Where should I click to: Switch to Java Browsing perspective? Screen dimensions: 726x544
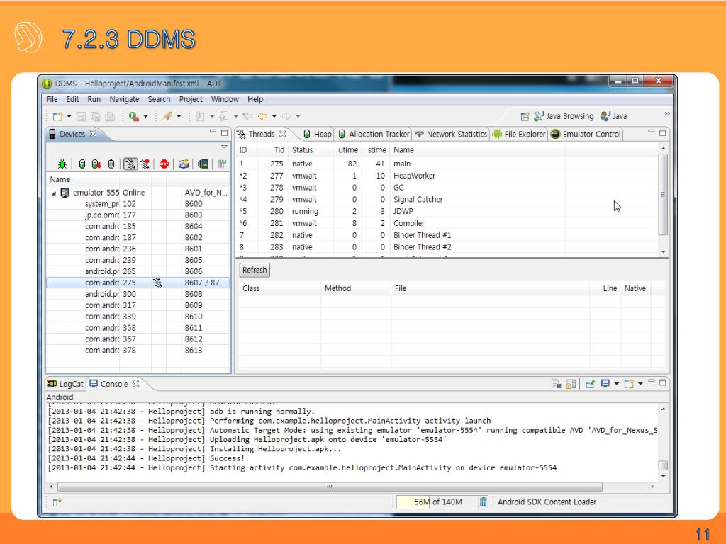[564, 116]
